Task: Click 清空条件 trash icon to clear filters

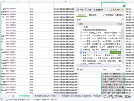Action: click(118, 15)
